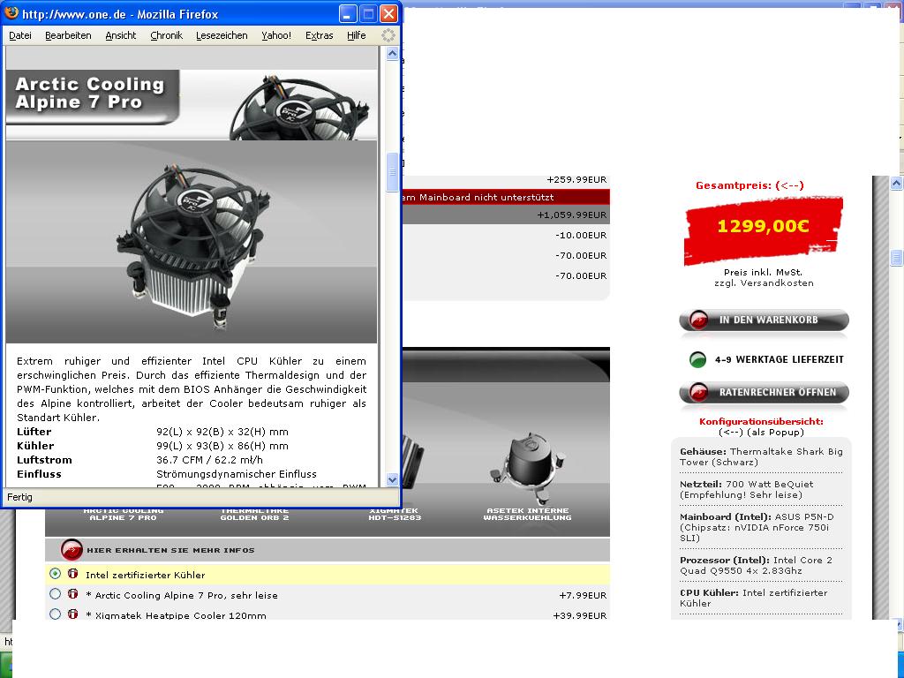Screen dimensions: 904x678
Task: Open the Yahoo! menu
Action: (x=276, y=35)
